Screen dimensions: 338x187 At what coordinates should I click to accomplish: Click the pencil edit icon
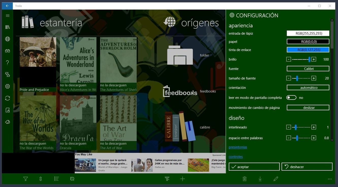coord(276,179)
